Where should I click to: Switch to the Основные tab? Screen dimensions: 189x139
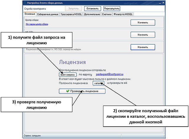point(30,14)
